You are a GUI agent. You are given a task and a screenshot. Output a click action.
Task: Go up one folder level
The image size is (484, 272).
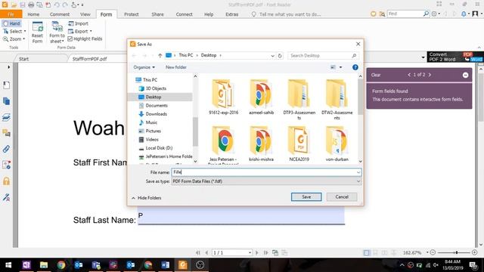pyautogui.click(x=160, y=55)
